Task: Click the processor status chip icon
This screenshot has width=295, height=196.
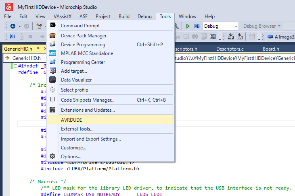Action: [195, 37]
